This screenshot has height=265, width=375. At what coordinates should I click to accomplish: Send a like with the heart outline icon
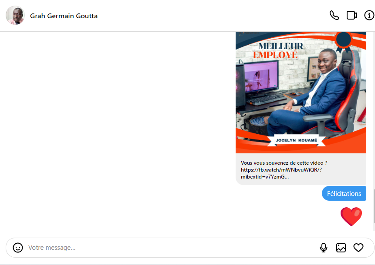coord(358,248)
